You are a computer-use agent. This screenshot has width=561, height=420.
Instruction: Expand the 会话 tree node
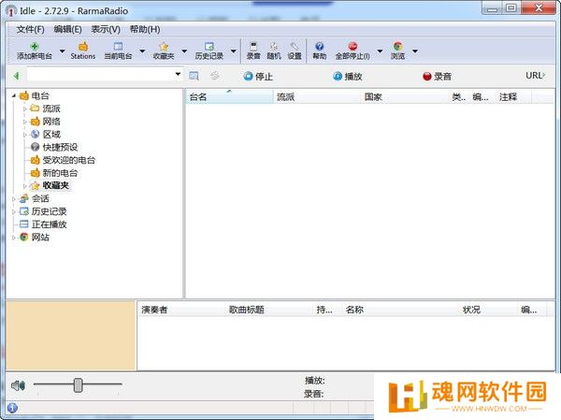click(14, 198)
